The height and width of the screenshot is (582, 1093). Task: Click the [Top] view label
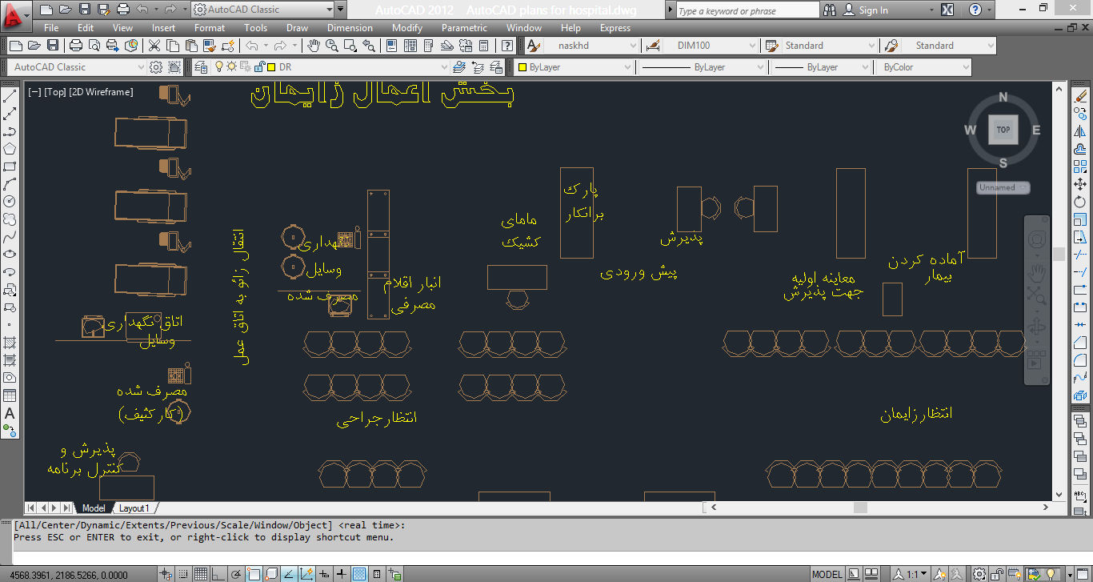(x=55, y=92)
